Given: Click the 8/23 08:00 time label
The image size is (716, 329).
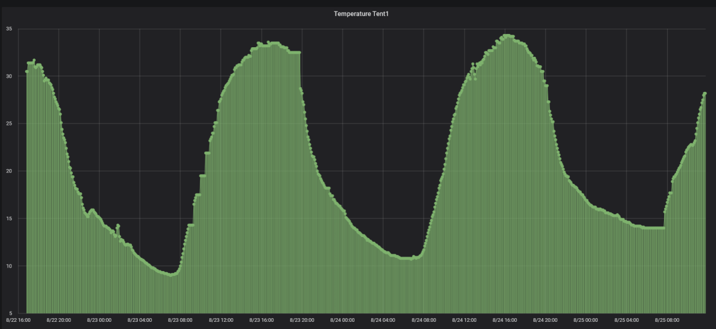Looking at the screenshot, I should coord(181,321).
